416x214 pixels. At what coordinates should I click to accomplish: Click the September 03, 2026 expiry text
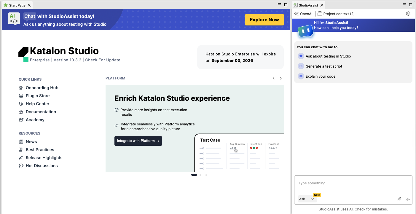(232, 60)
